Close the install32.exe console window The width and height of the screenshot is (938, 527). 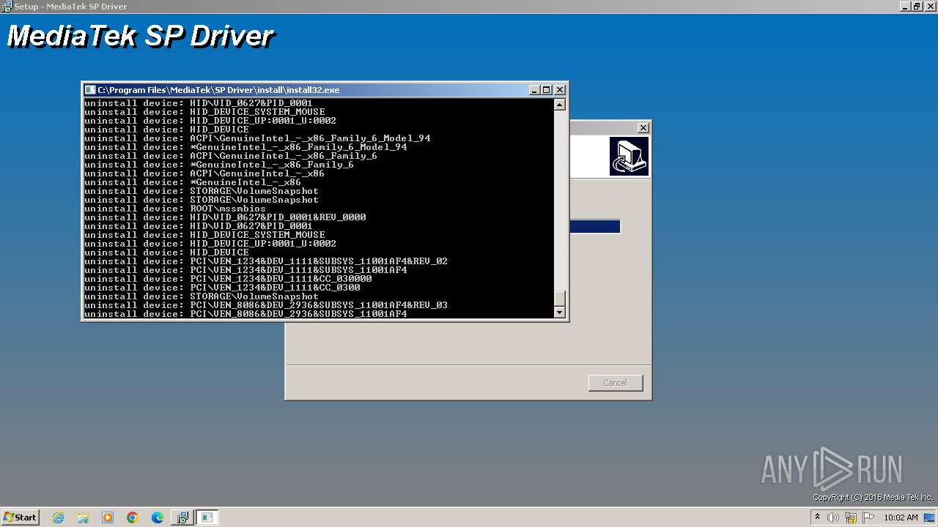[560, 90]
